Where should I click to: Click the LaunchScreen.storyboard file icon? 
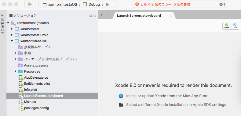[20, 96]
